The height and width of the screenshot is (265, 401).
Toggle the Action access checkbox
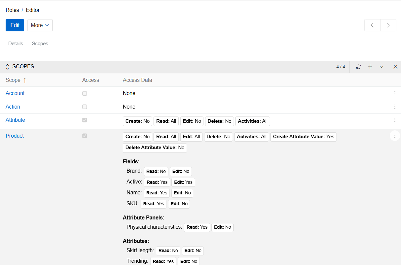85,107
